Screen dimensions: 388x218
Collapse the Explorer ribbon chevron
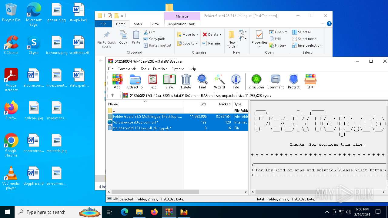click(323, 24)
